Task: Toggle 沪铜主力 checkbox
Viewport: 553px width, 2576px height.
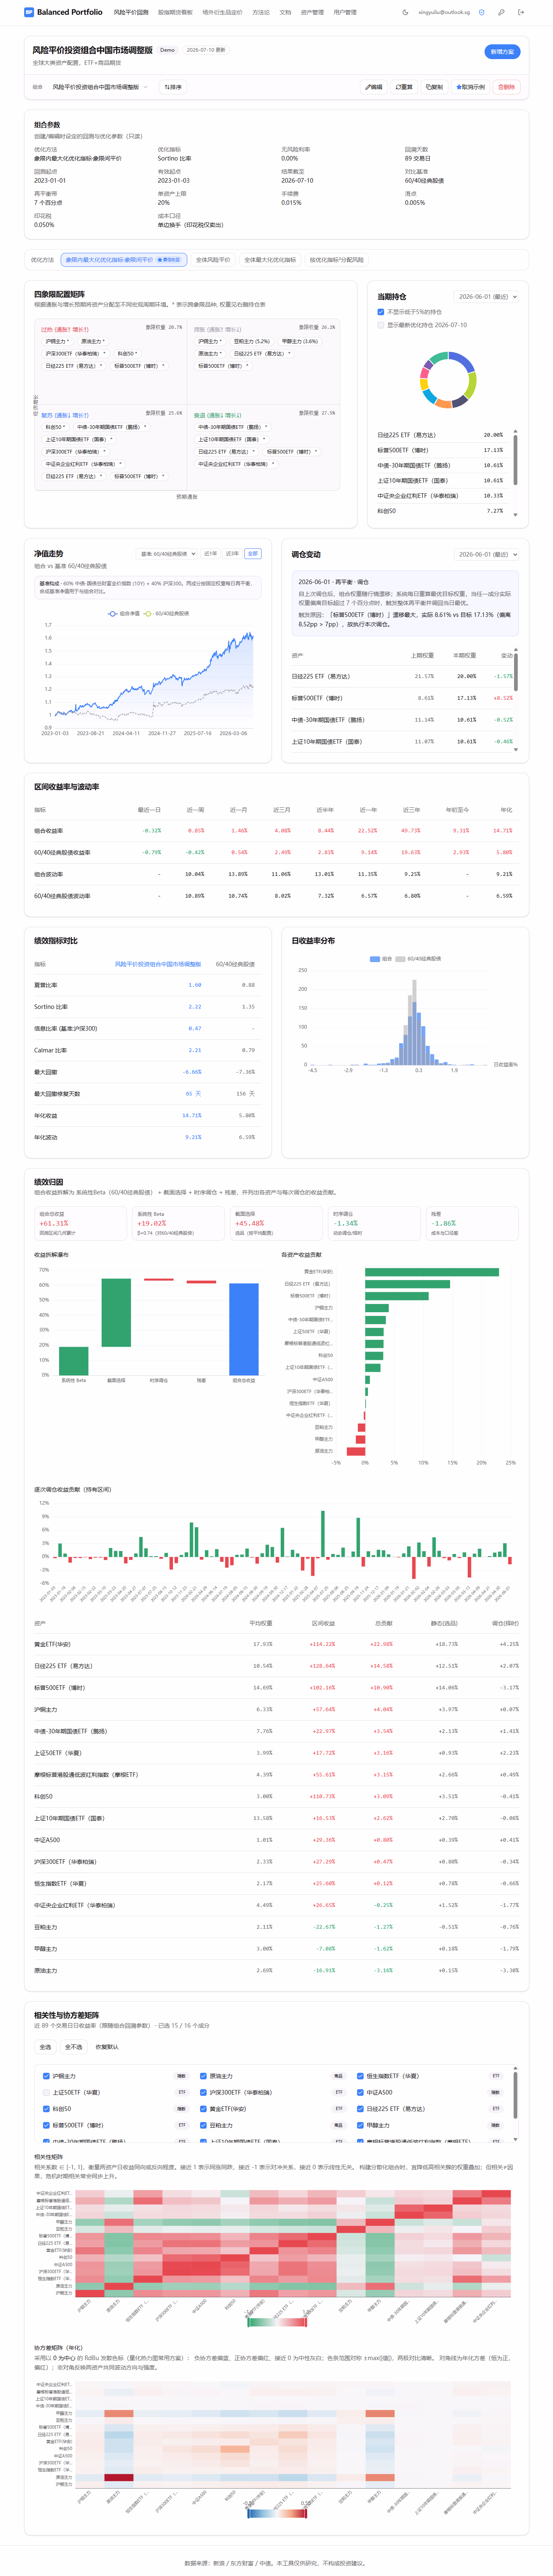Action: [46, 2076]
